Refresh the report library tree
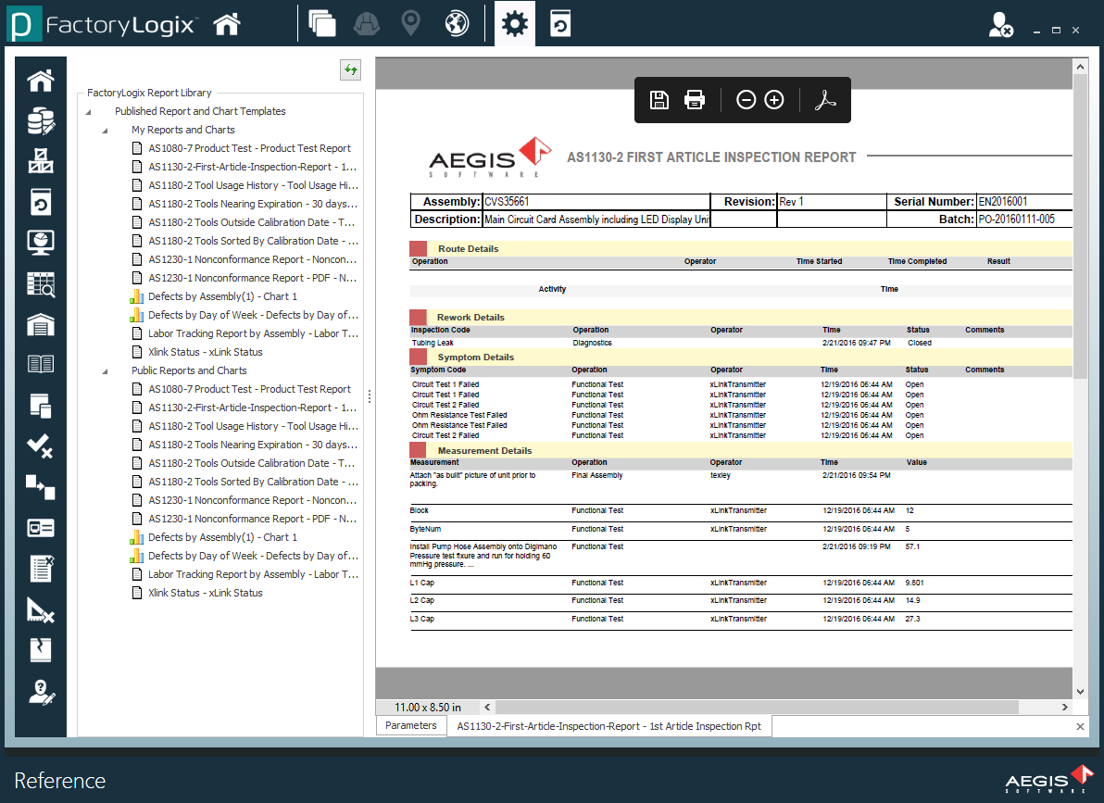This screenshot has width=1104, height=803. coord(350,70)
